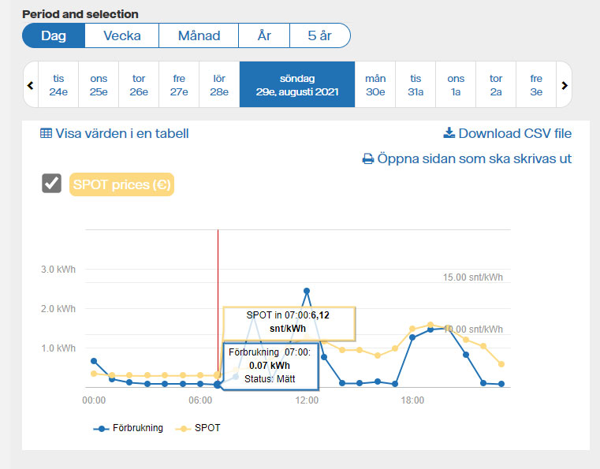Click the printer icon for print page
The height and width of the screenshot is (469, 600).
tap(367, 159)
